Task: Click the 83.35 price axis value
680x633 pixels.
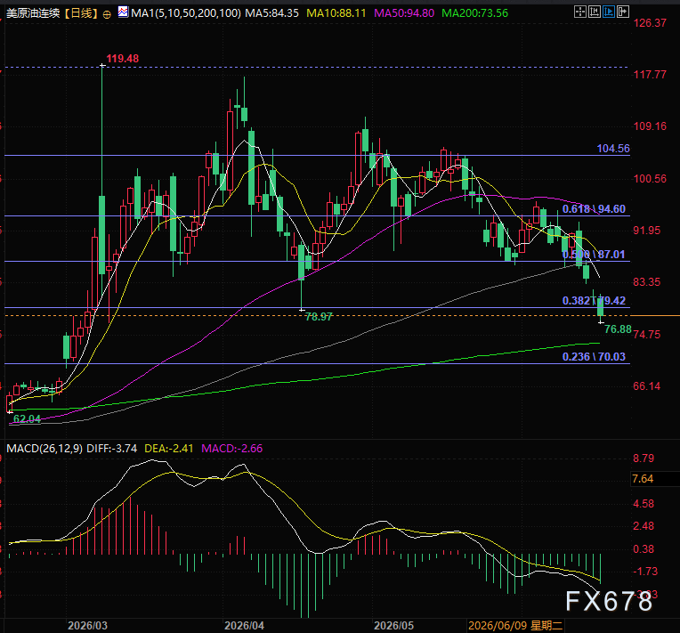Action: [646, 282]
